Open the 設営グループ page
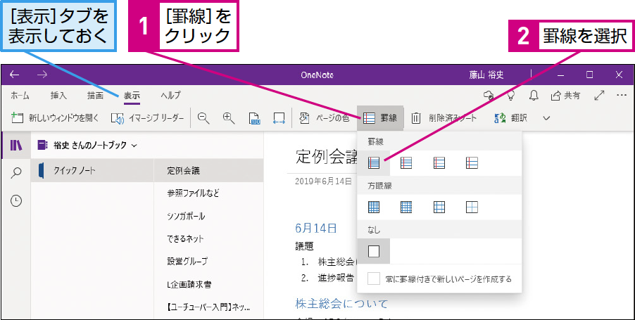Viewport: 635px width, 320px height. click(208, 262)
